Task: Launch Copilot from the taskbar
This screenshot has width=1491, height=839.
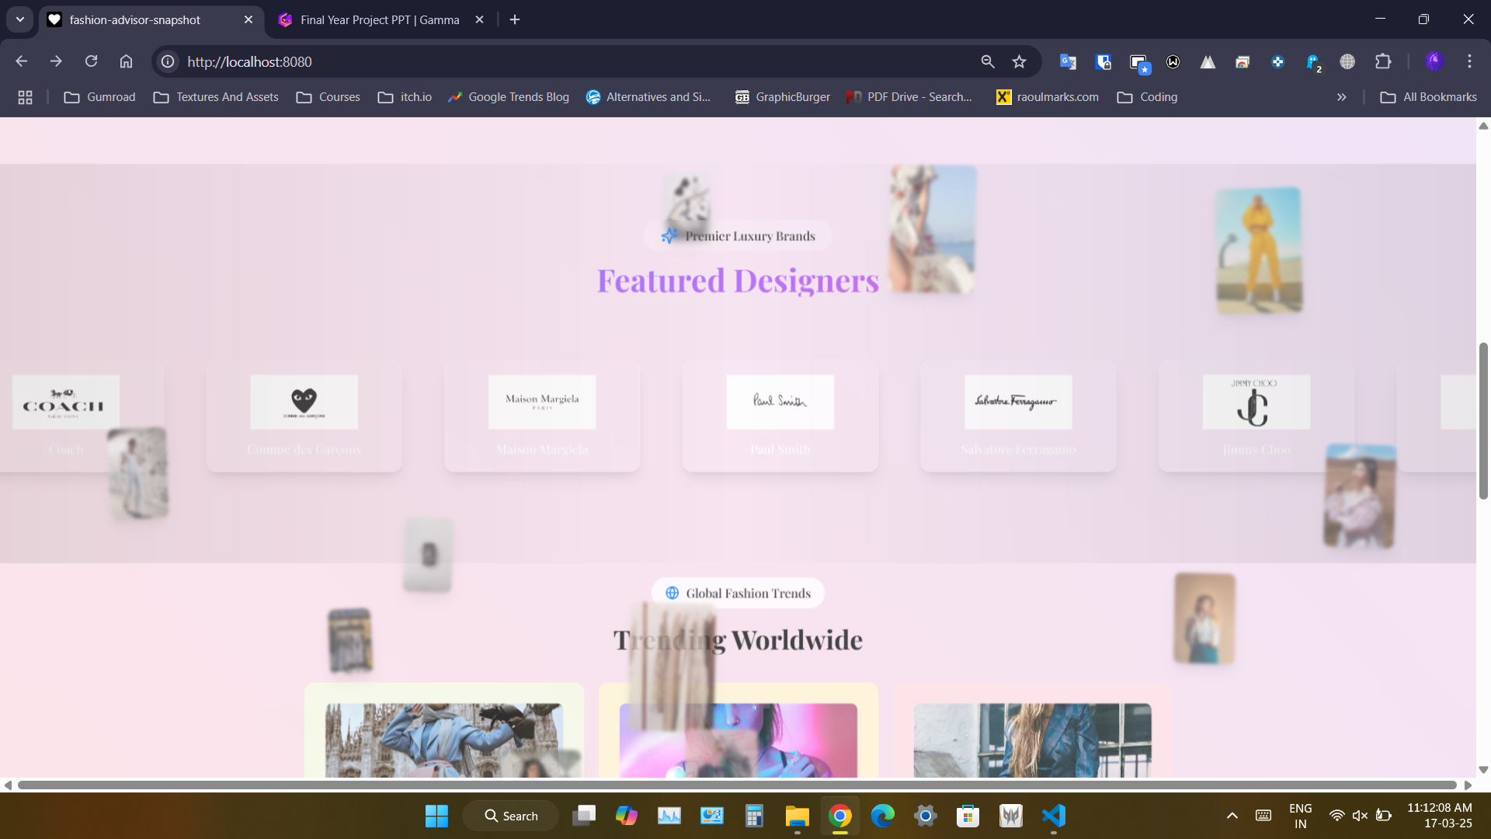Action: (x=627, y=816)
